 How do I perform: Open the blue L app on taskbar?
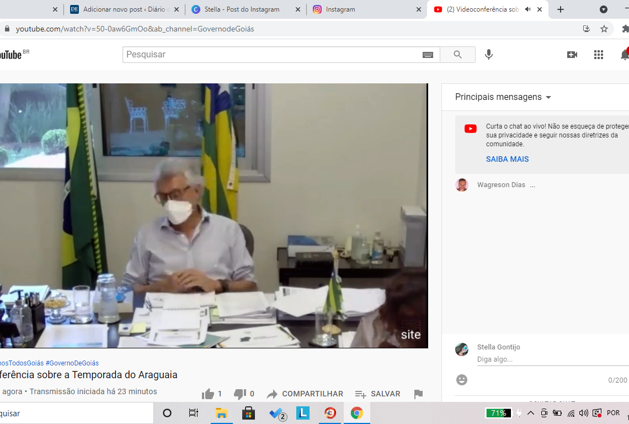(303, 413)
